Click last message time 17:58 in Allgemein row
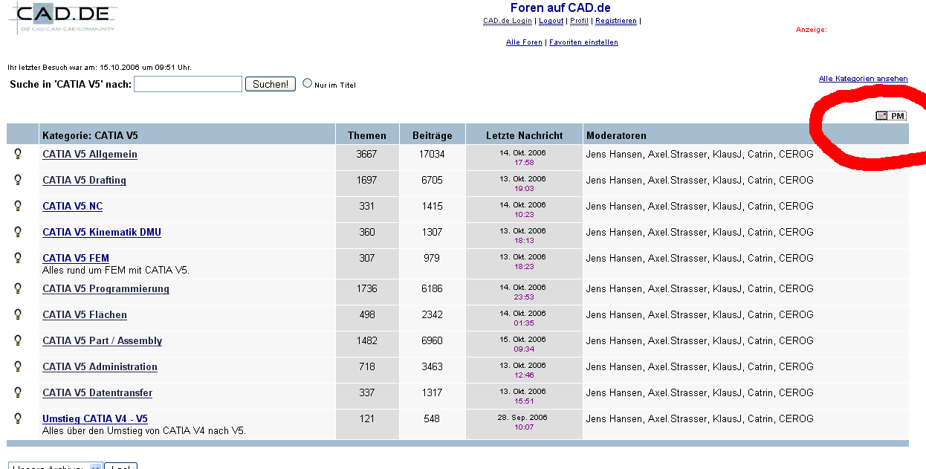This screenshot has width=926, height=469. [x=525, y=162]
